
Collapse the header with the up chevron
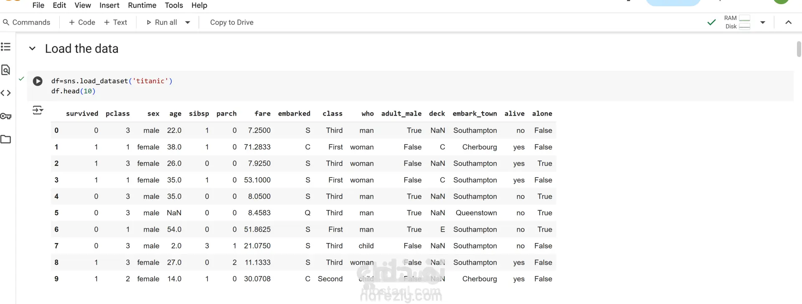click(x=788, y=23)
